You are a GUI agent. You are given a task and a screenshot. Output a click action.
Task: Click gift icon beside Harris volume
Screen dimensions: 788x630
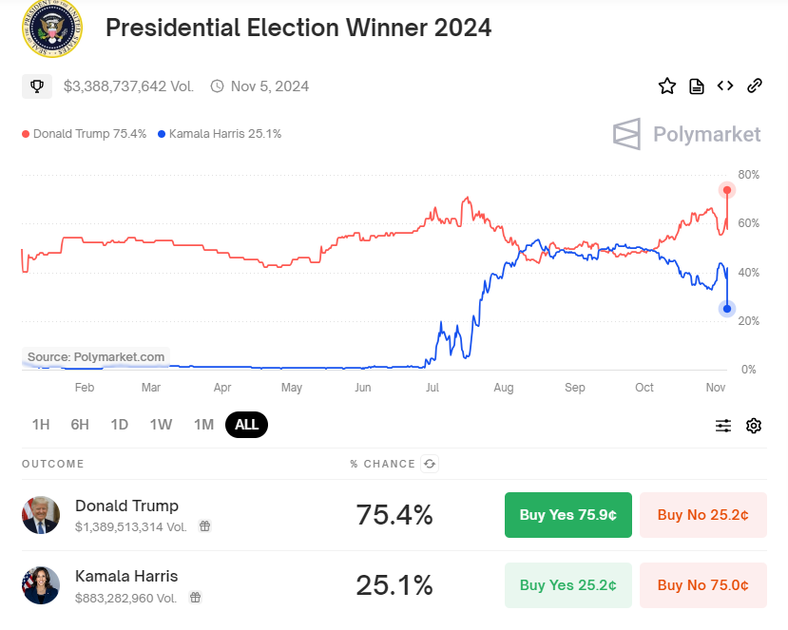tap(195, 598)
